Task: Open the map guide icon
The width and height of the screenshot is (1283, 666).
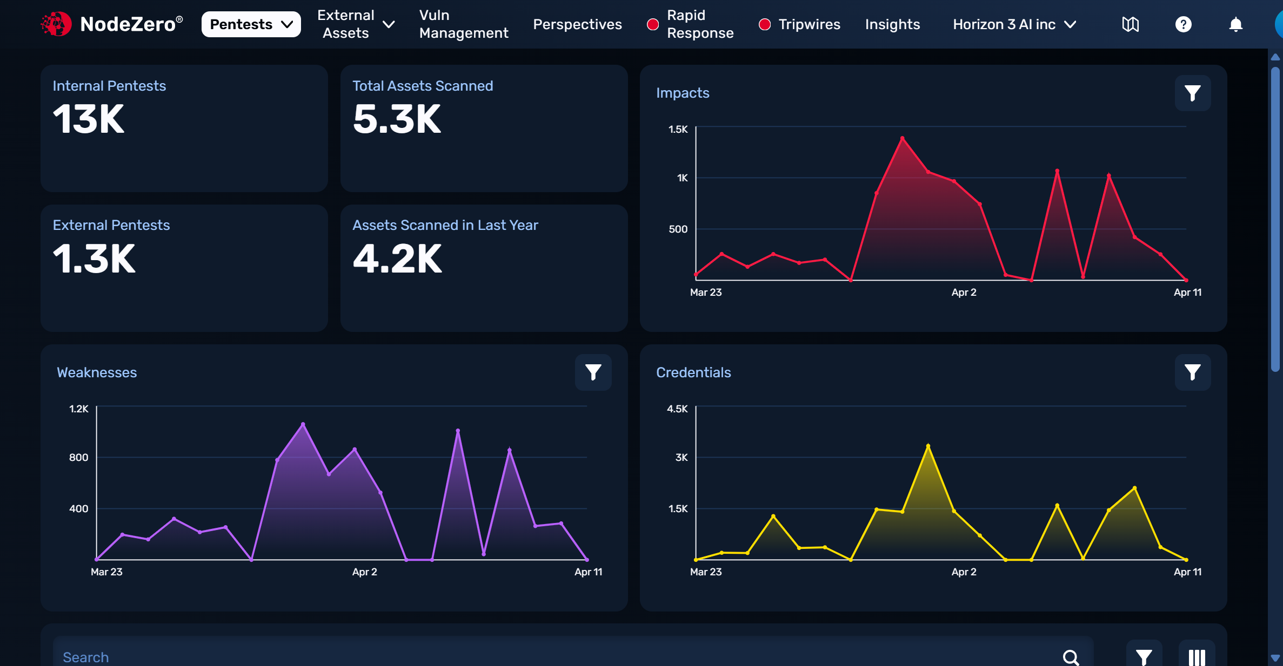Action: pyautogui.click(x=1130, y=24)
